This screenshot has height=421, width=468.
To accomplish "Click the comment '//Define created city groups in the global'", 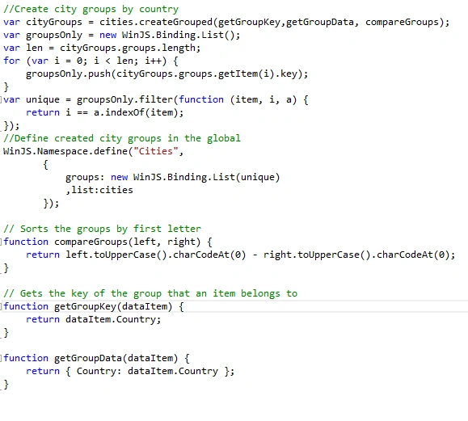I will (x=122, y=138).
